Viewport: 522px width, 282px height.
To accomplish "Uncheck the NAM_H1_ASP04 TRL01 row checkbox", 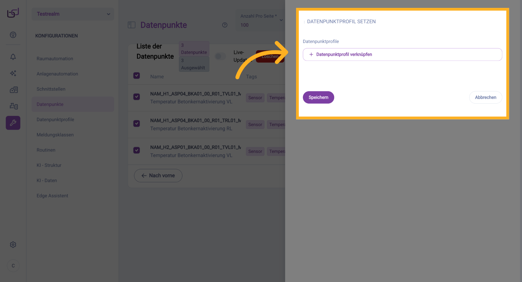I will 136,123.
